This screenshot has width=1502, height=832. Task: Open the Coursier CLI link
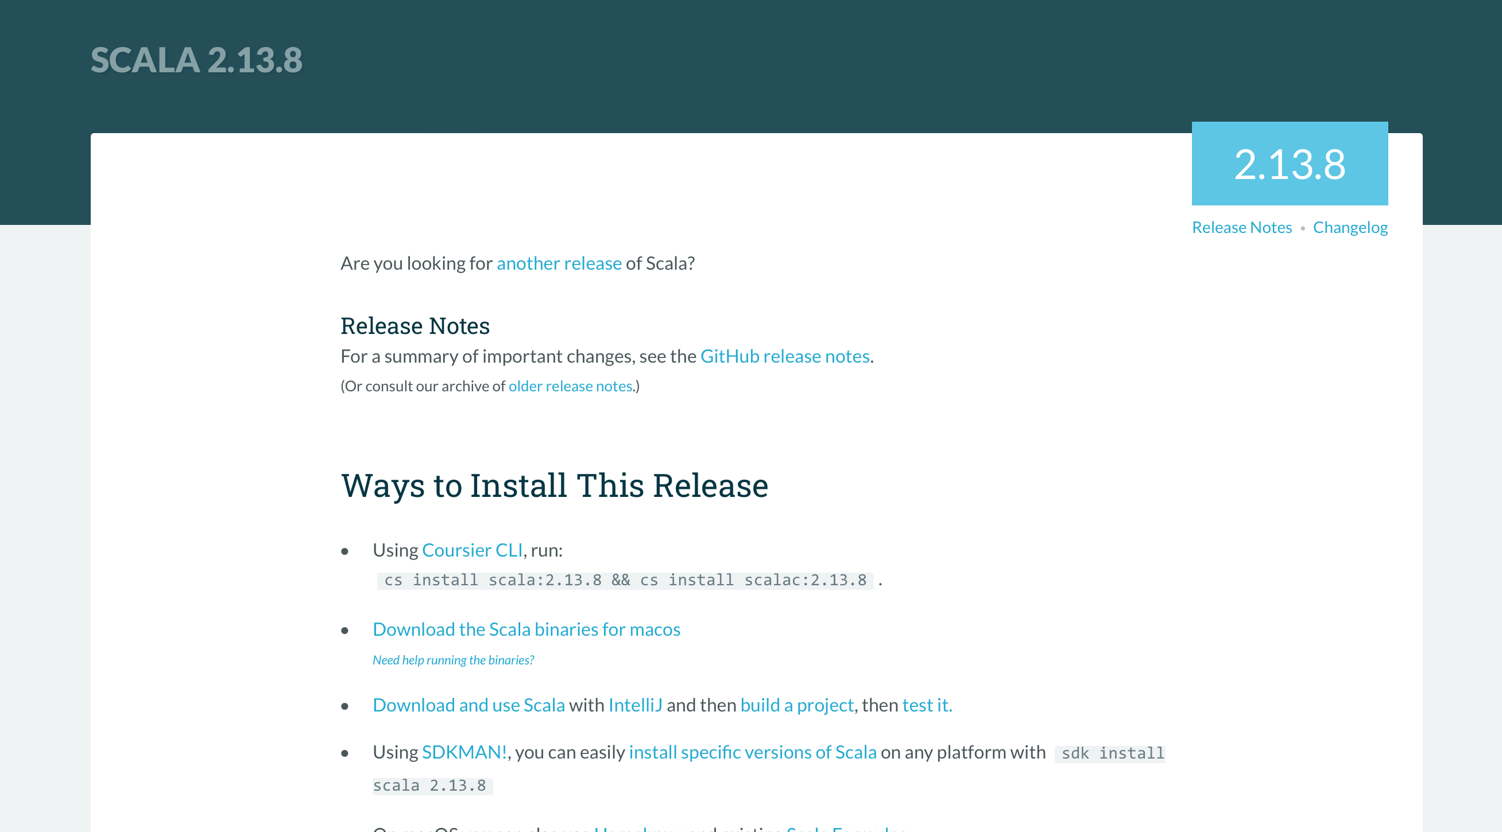[472, 550]
